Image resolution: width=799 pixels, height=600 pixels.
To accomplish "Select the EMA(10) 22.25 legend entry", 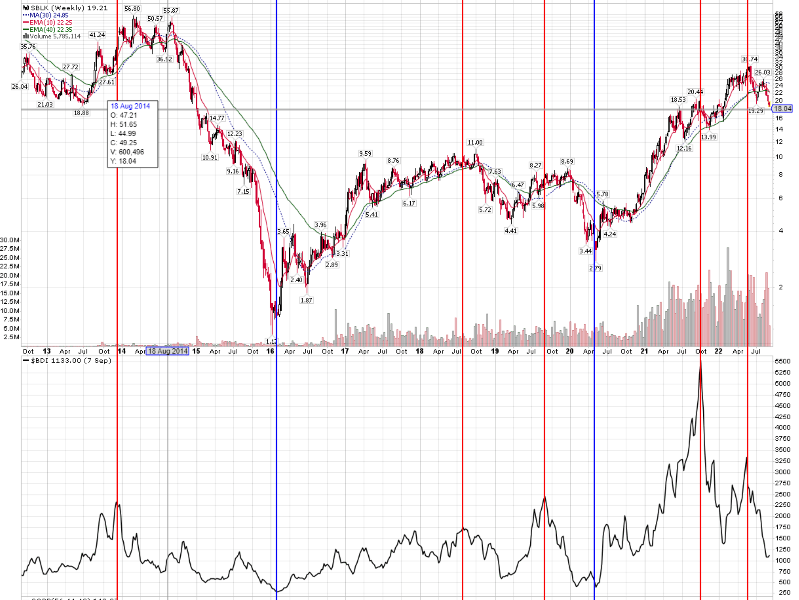I will [47, 22].
